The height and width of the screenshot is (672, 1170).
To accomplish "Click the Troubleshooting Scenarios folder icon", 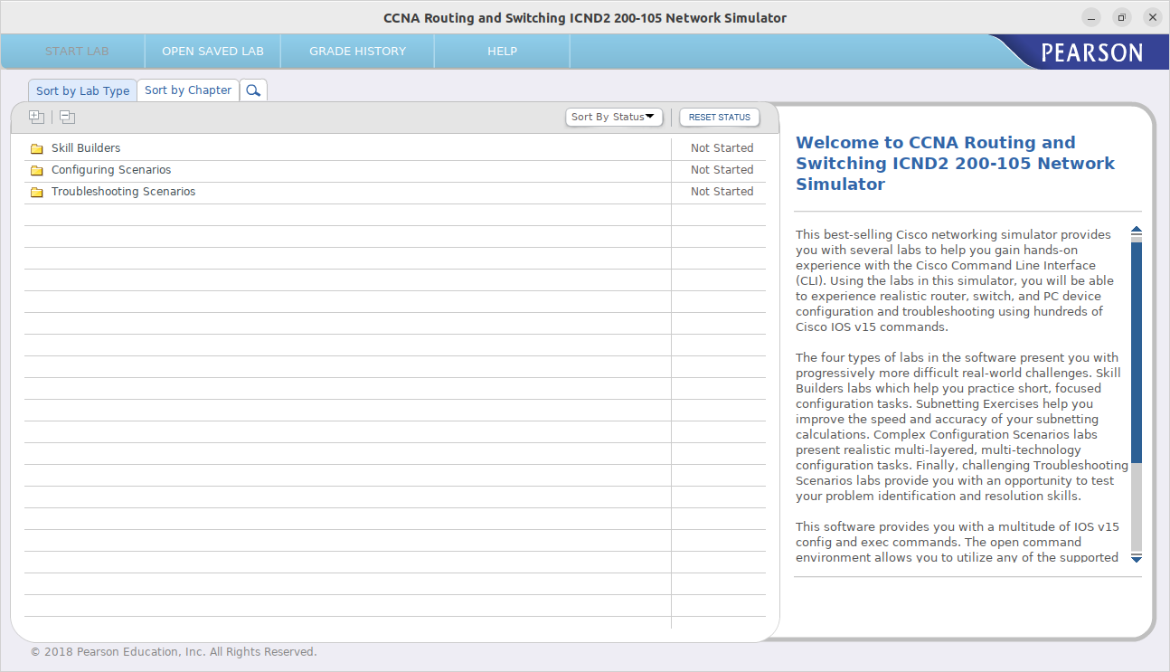I will point(37,192).
